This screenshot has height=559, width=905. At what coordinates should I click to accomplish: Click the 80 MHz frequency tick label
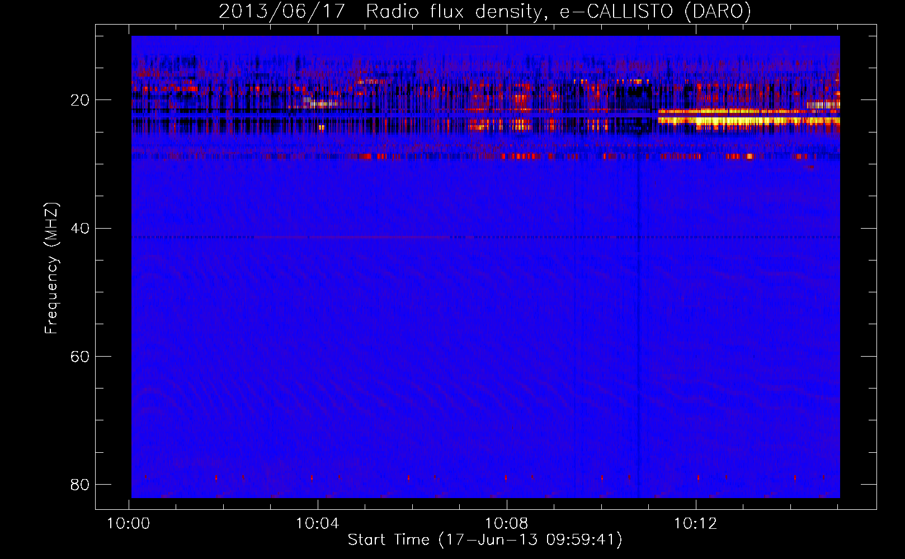pos(80,485)
